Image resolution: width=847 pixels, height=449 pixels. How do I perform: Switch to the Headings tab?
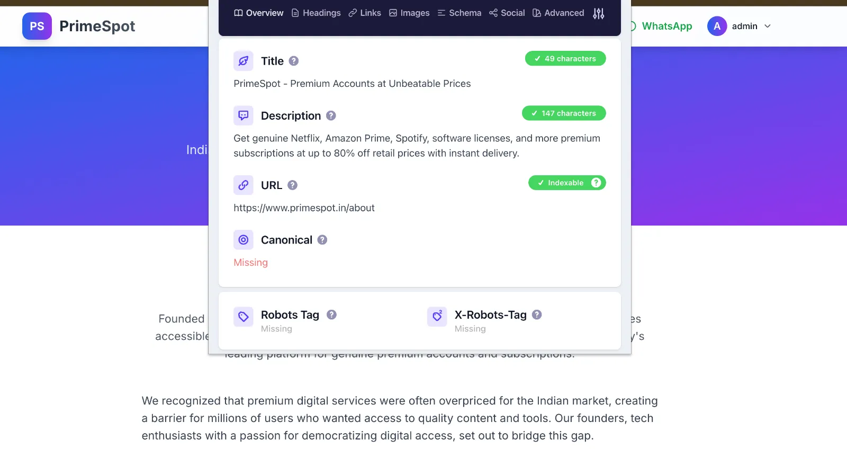point(316,13)
